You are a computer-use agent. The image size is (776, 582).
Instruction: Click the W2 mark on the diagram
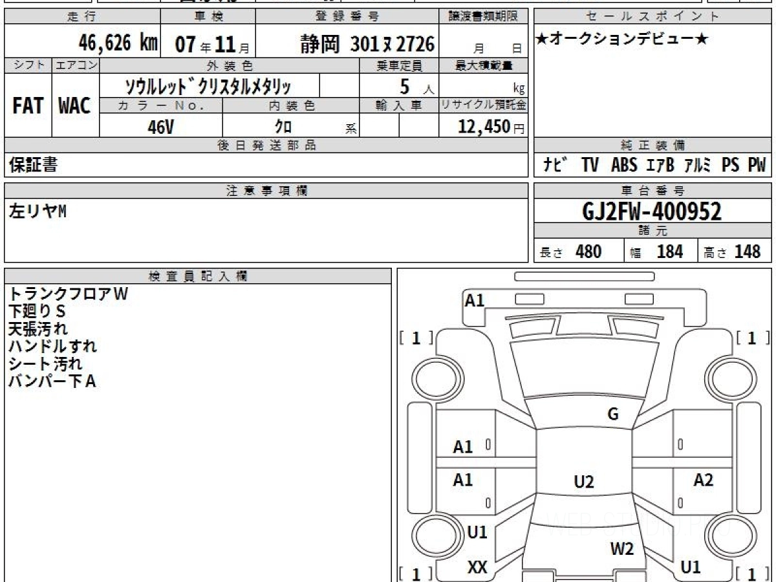point(622,549)
